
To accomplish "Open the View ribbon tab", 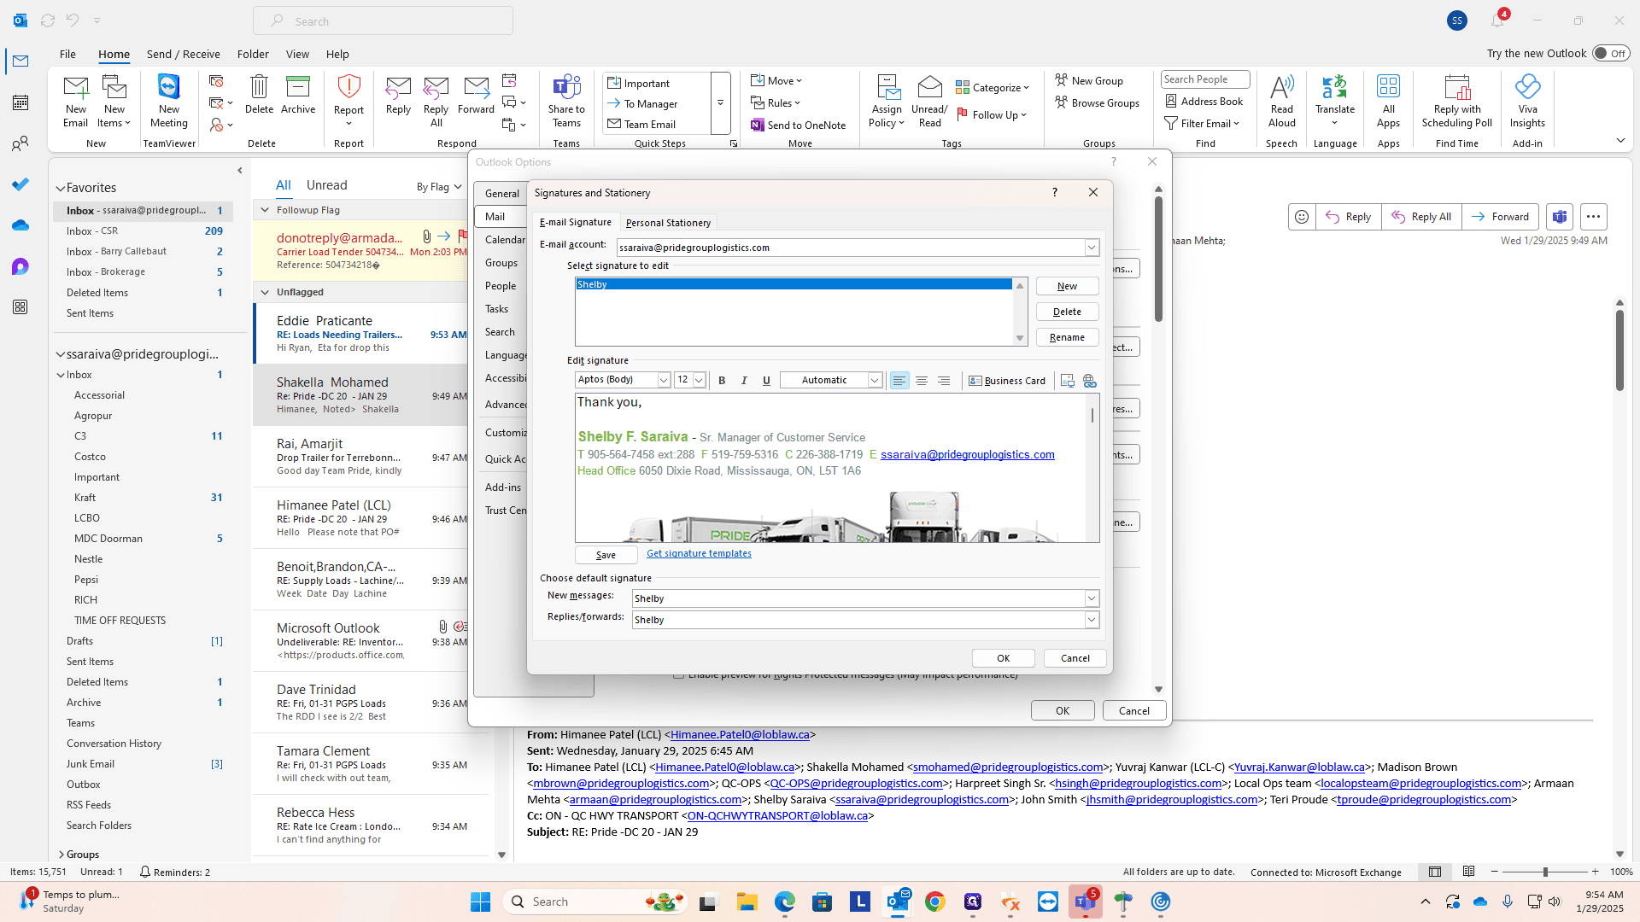I will click(x=297, y=54).
